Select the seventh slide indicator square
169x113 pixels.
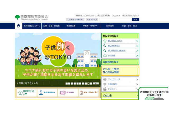[83, 84]
